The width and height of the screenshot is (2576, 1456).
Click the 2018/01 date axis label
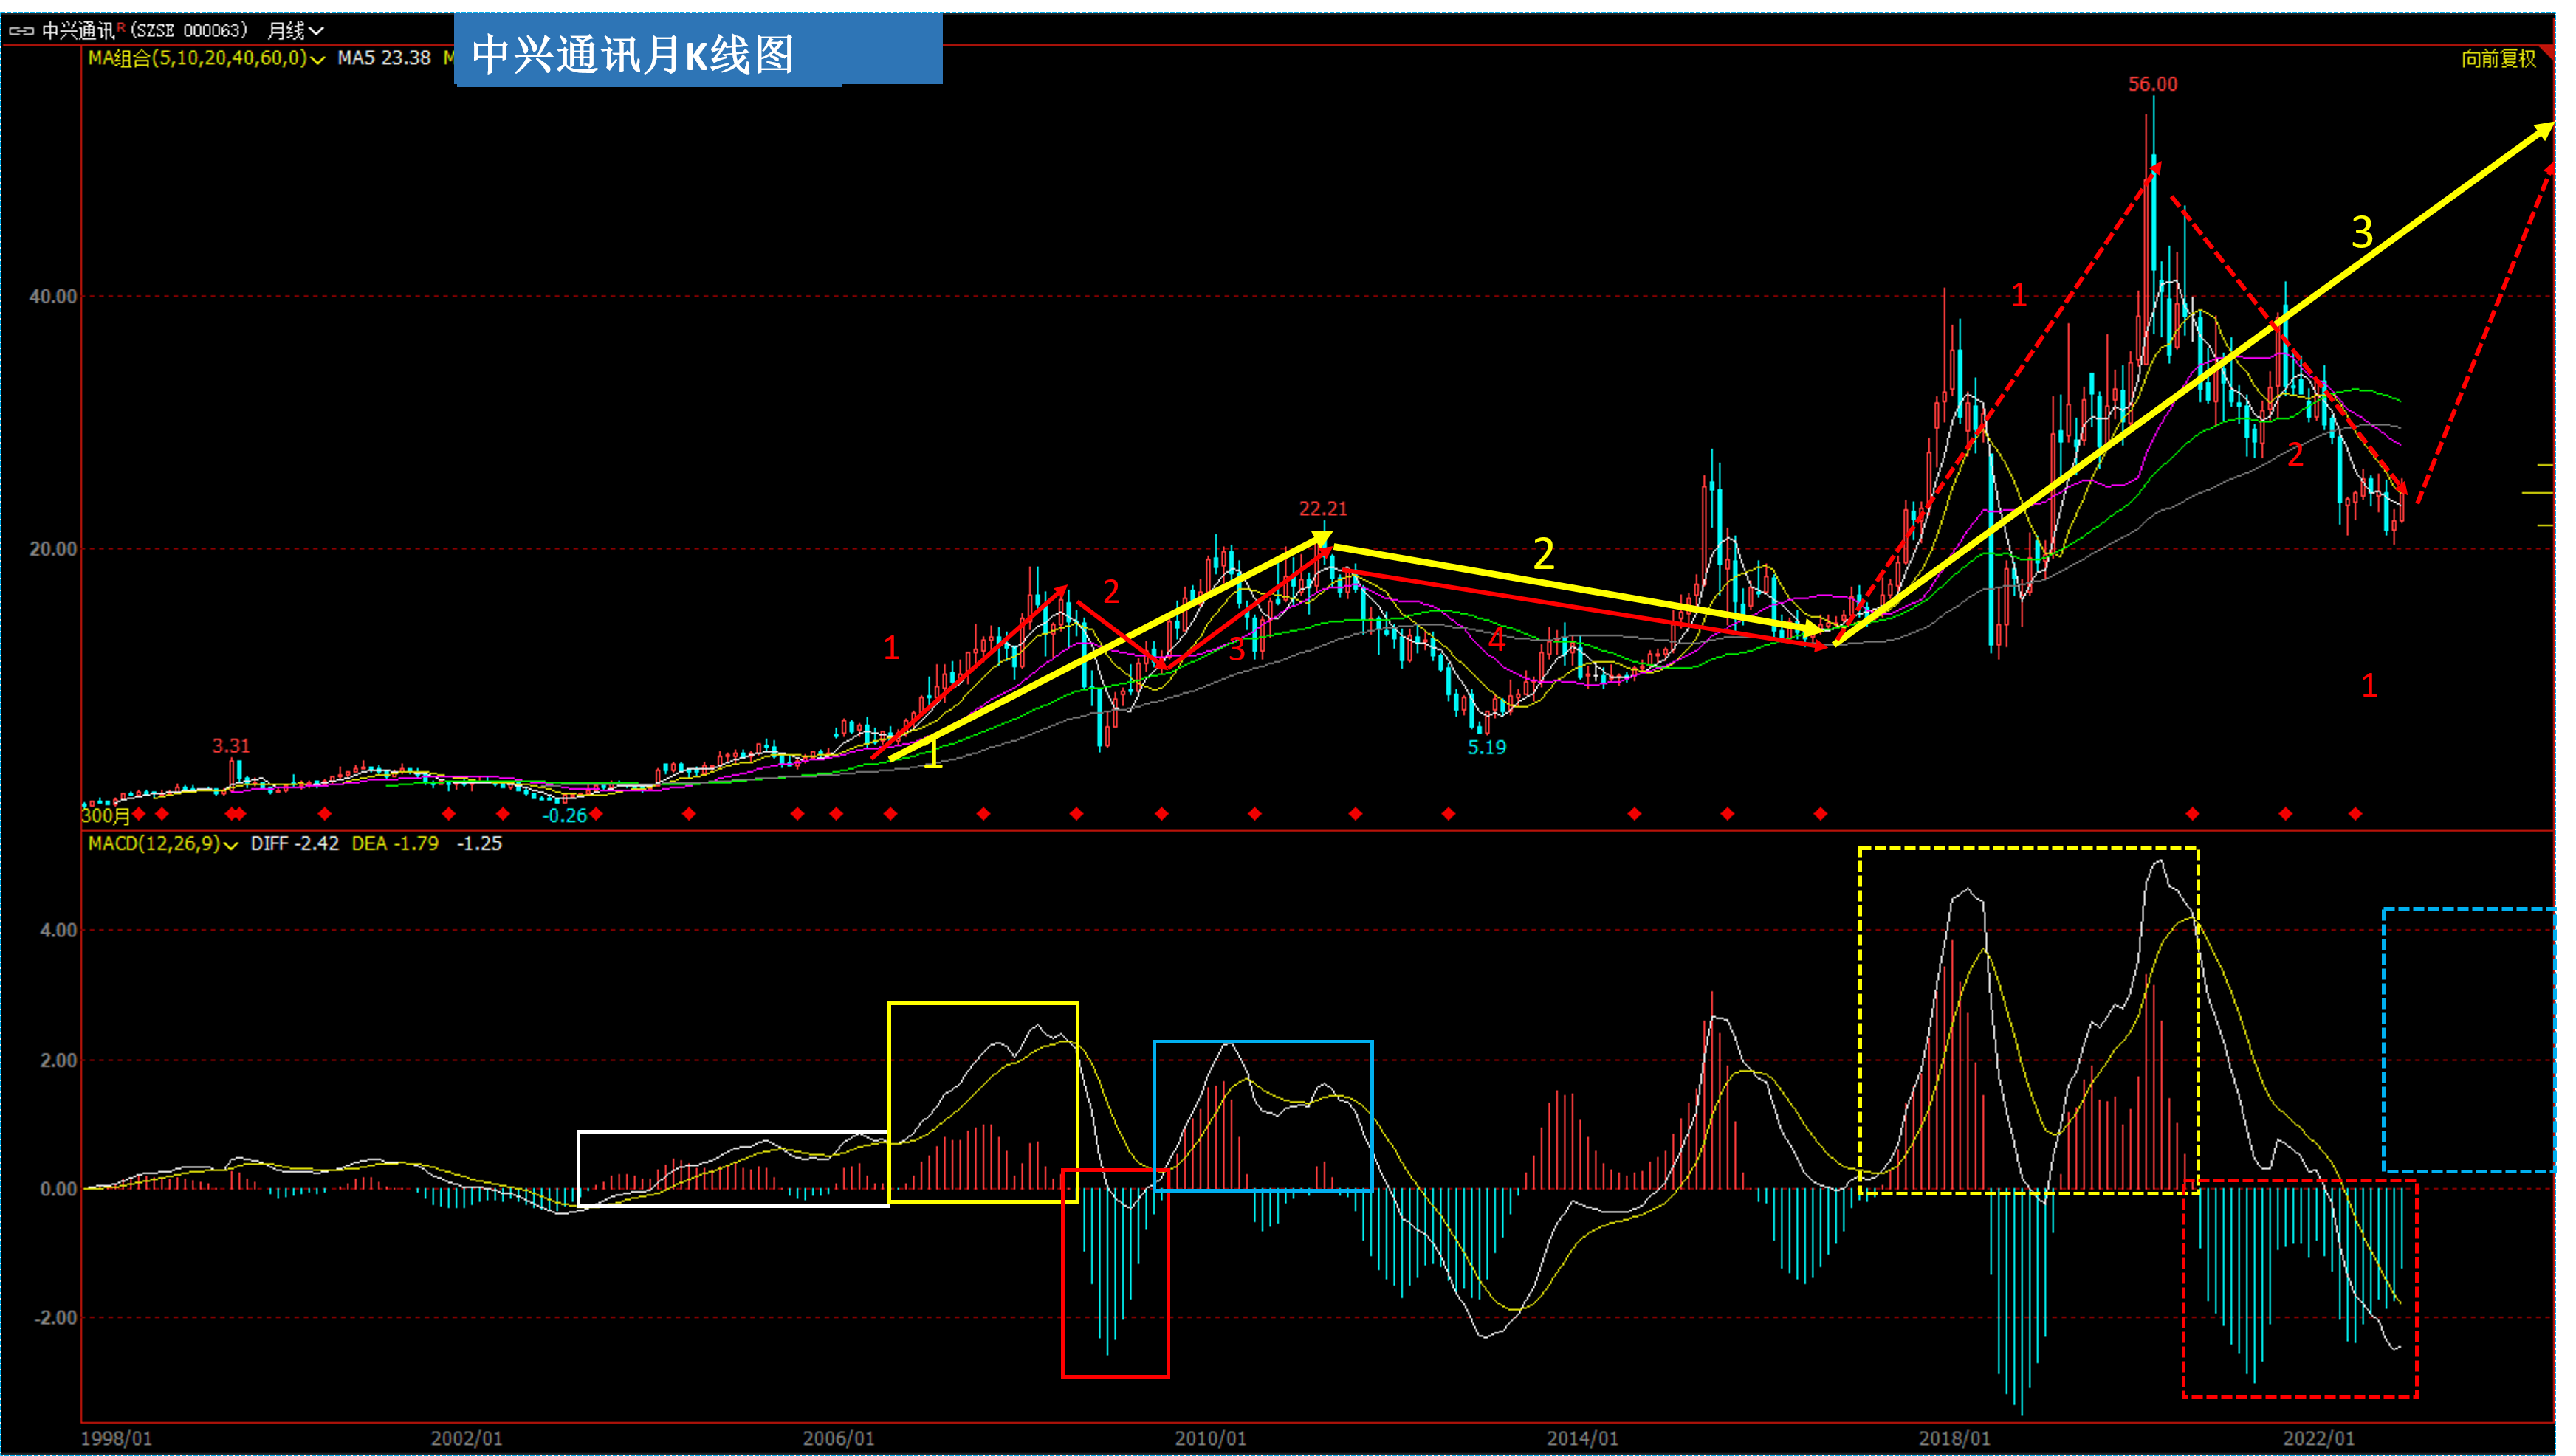tap(1955, 1439)
